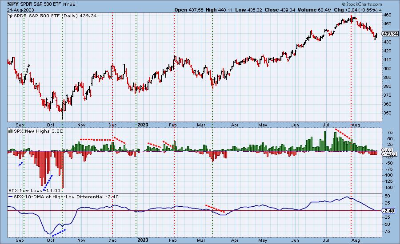Click the 450 price axis label
The height and width of the screenshot is (244, 400).
click(387, 24)
